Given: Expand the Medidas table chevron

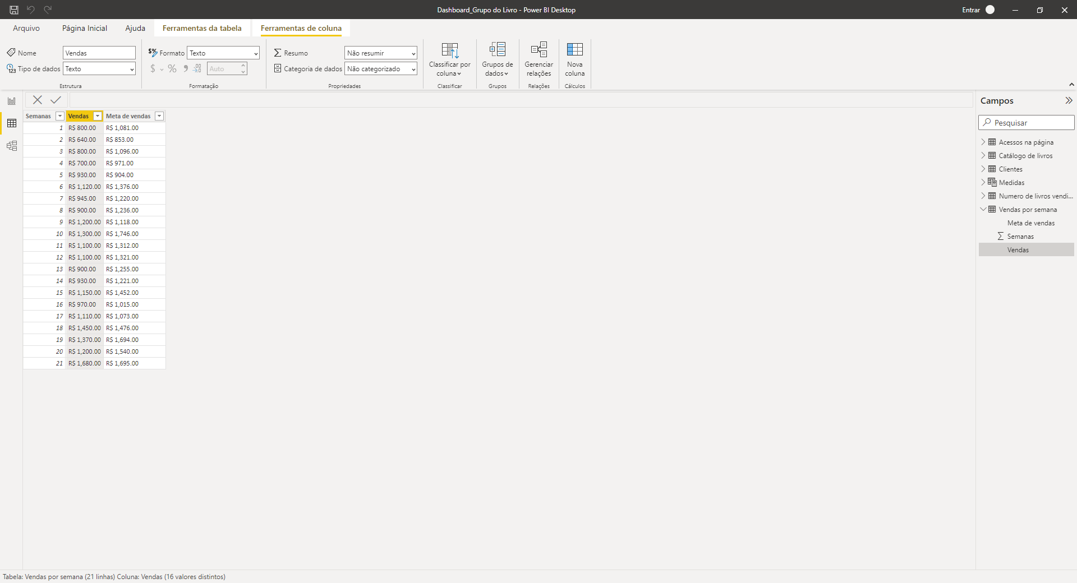Looking at the screenshot, I should point(983,182).
